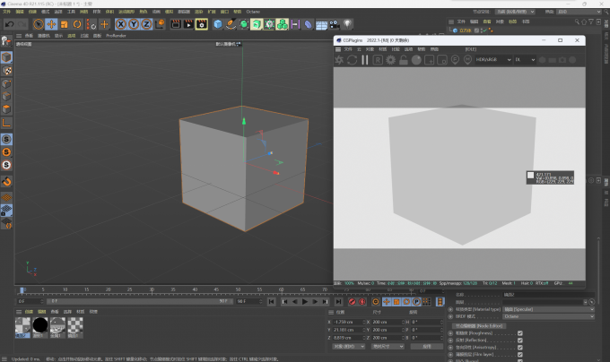Click the Octane send scene icon
Viewport: 610px width, 362px height.
pos(339,60)
